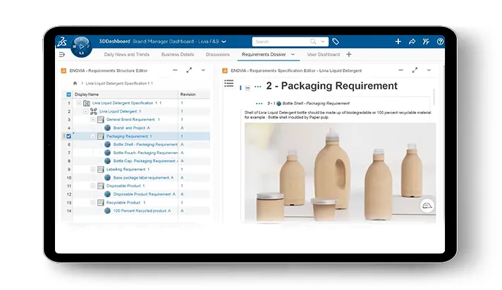
Task: Click the ENOVIA icon of Structure Editor widget
Action: [63, 70]
